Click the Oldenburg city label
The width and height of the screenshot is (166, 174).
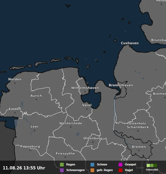point(93,138)
